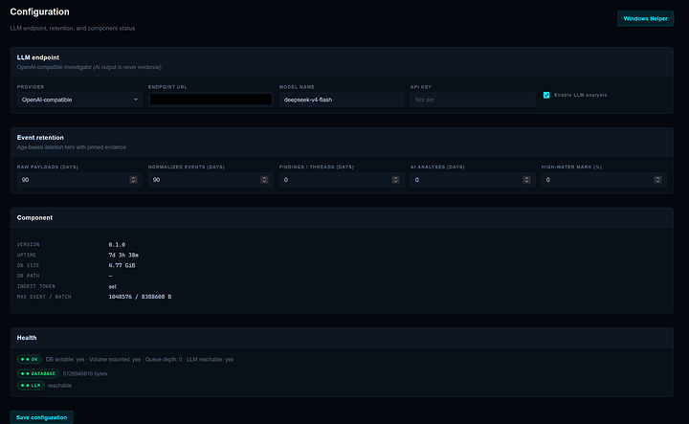Click the High-Water Mark stepper arrows

tap(657, 180)
